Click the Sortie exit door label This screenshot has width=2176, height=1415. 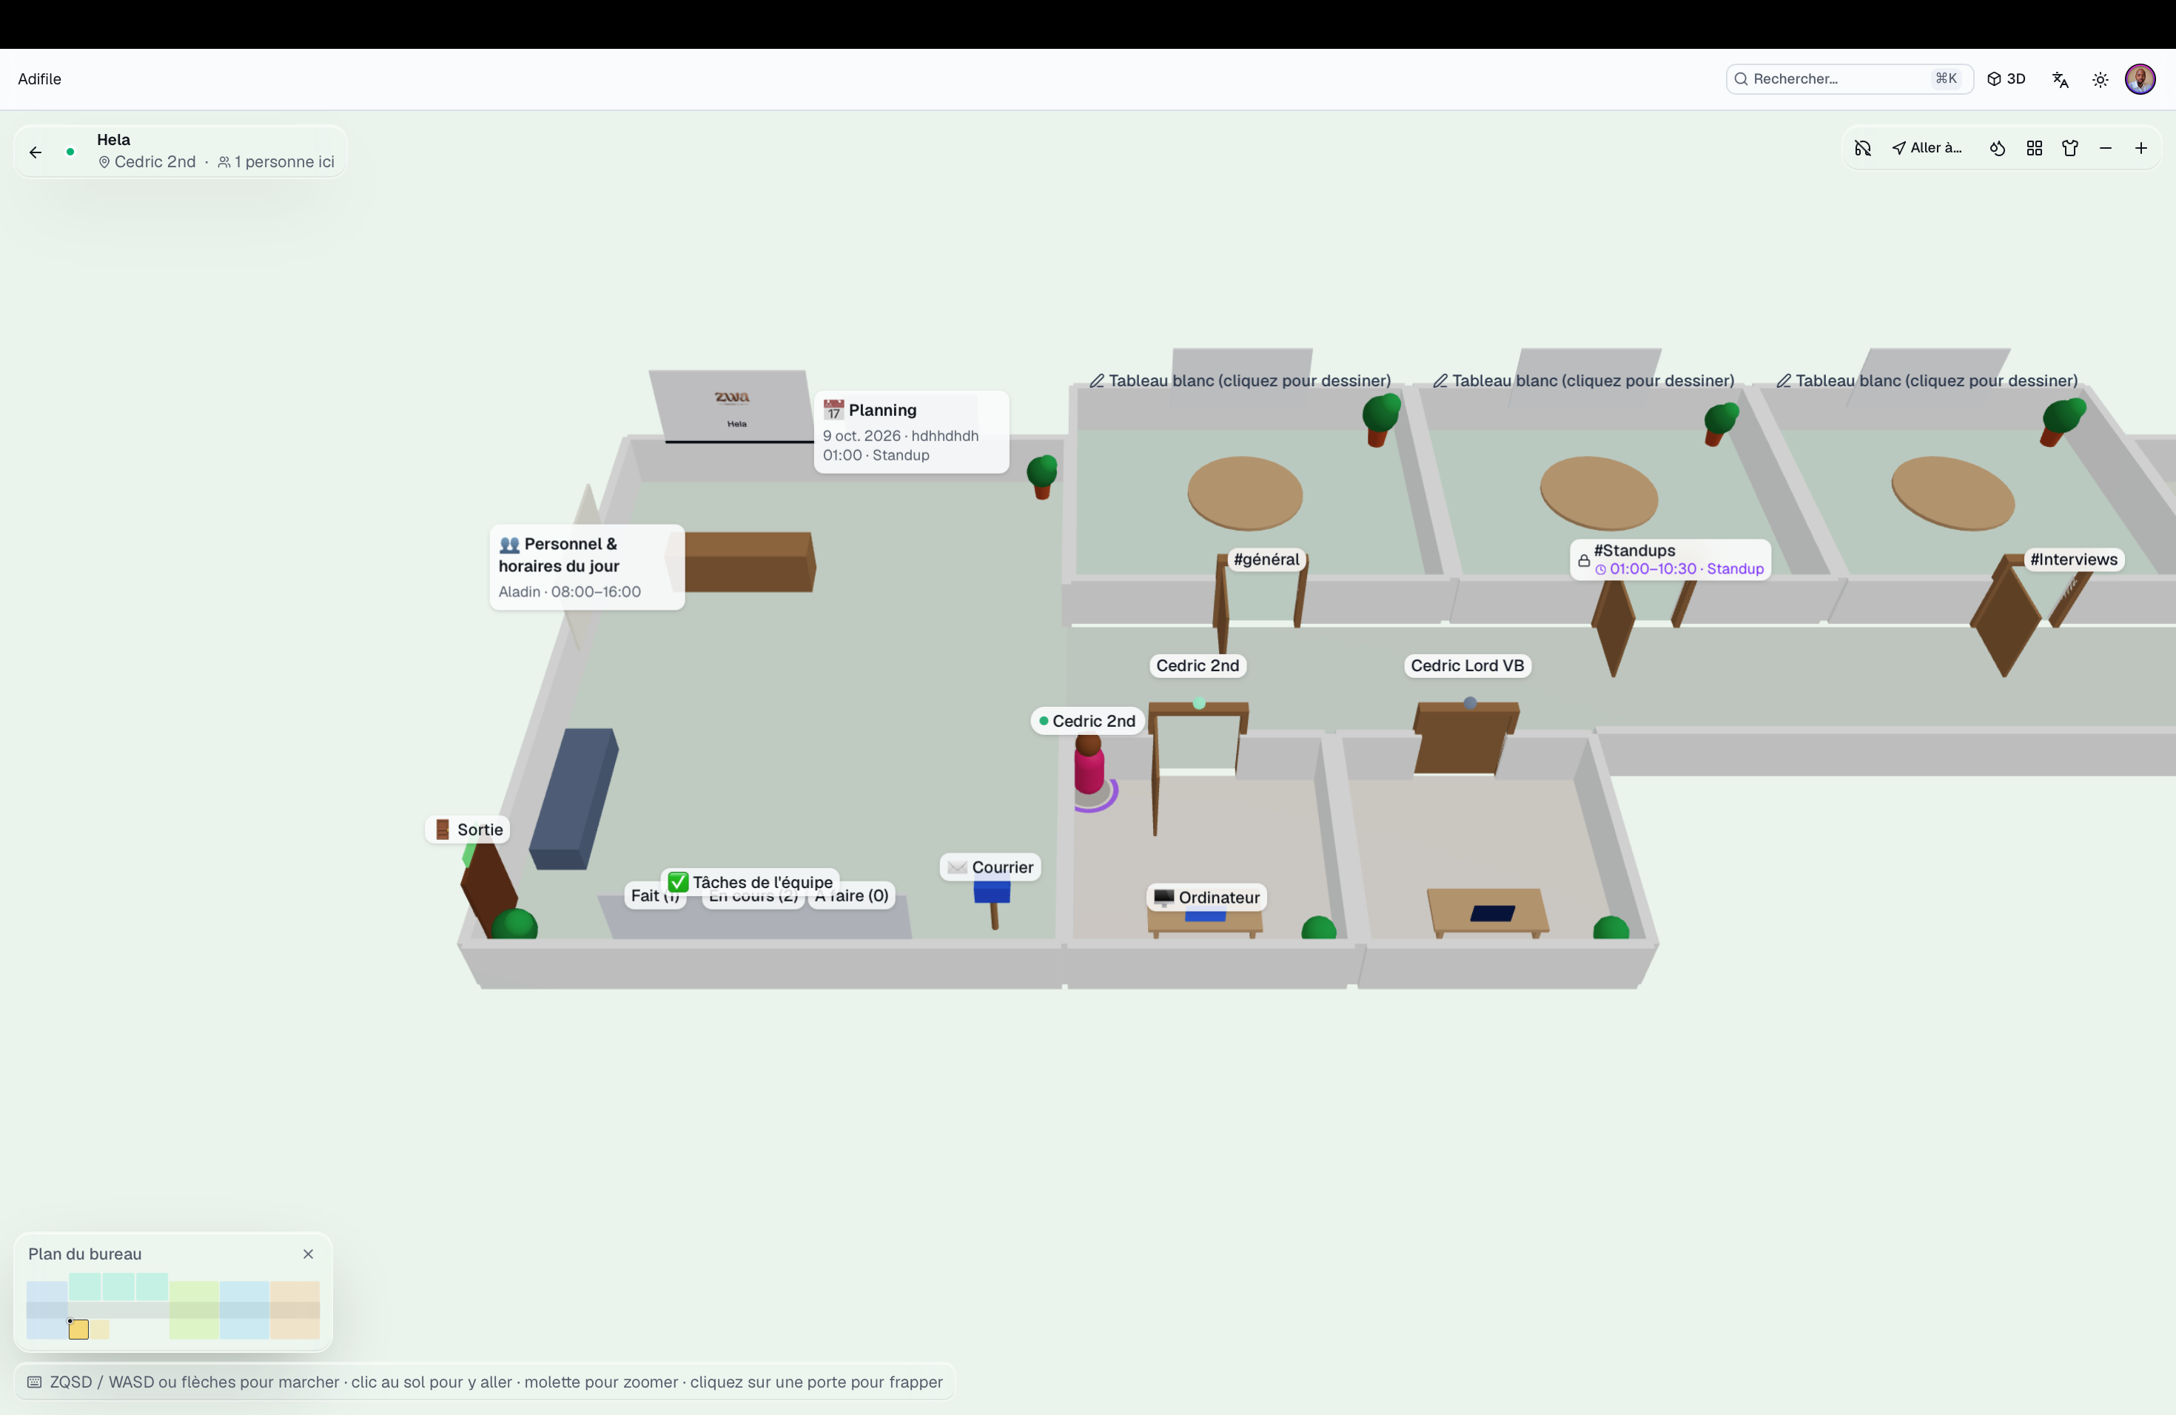468,830
